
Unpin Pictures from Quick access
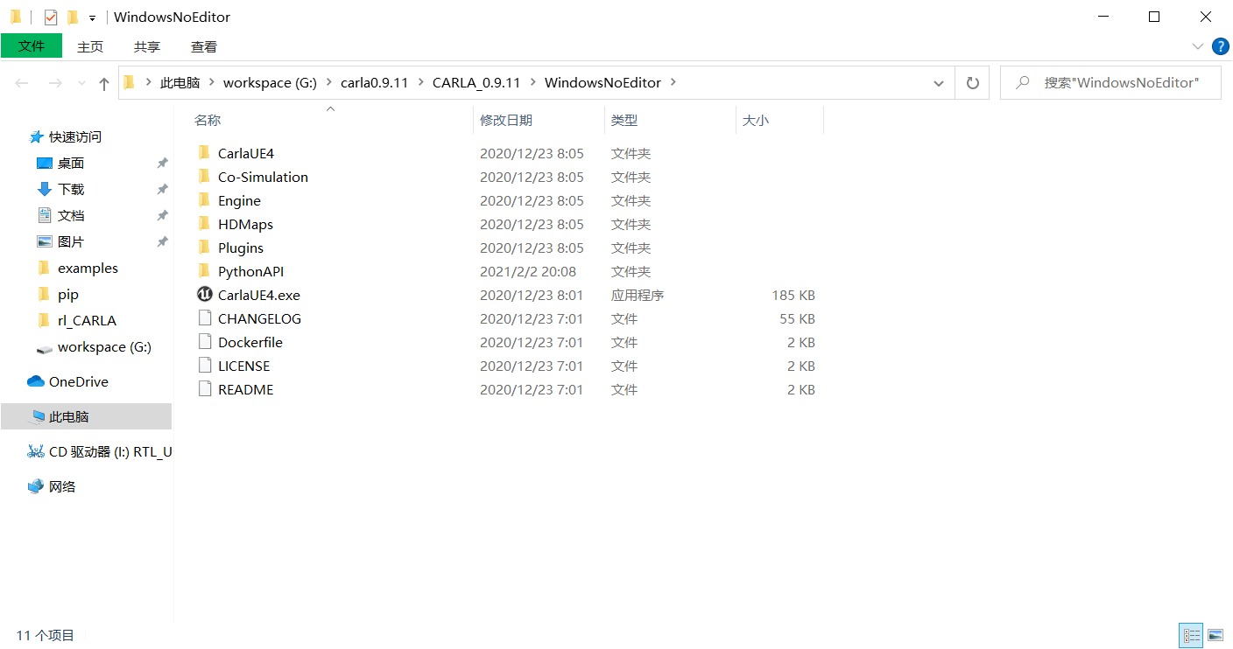tap(162, 242)
